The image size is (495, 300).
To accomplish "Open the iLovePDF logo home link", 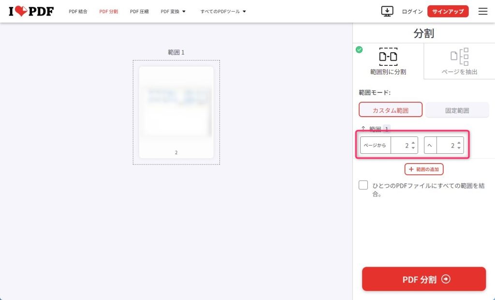I will [x=31, y=12].
